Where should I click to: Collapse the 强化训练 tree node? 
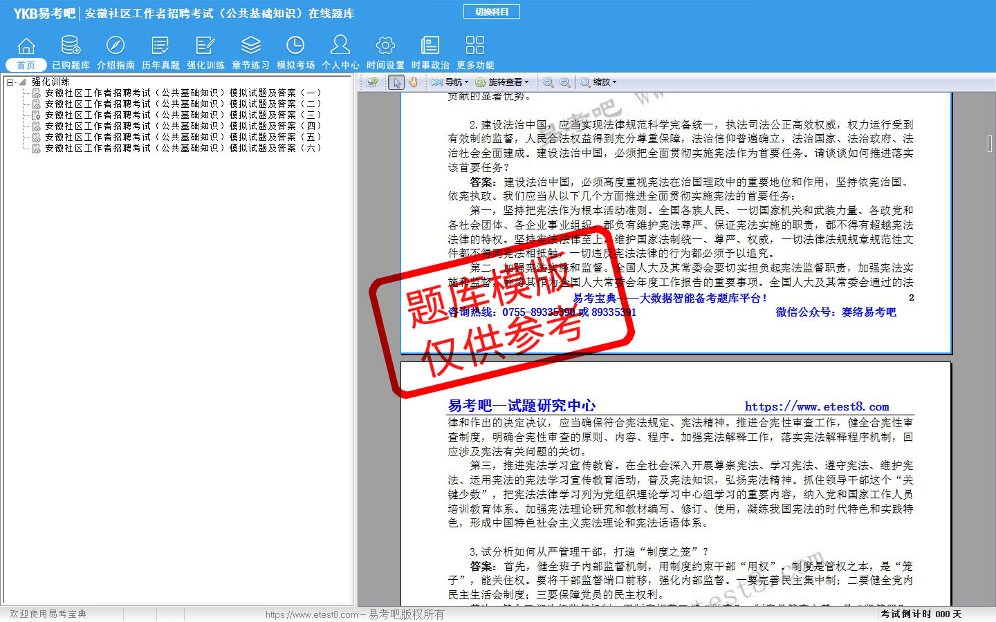10,82
